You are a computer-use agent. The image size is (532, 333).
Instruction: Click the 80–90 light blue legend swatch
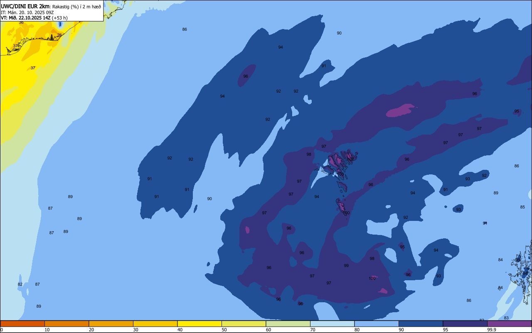[x=377, y=323]
